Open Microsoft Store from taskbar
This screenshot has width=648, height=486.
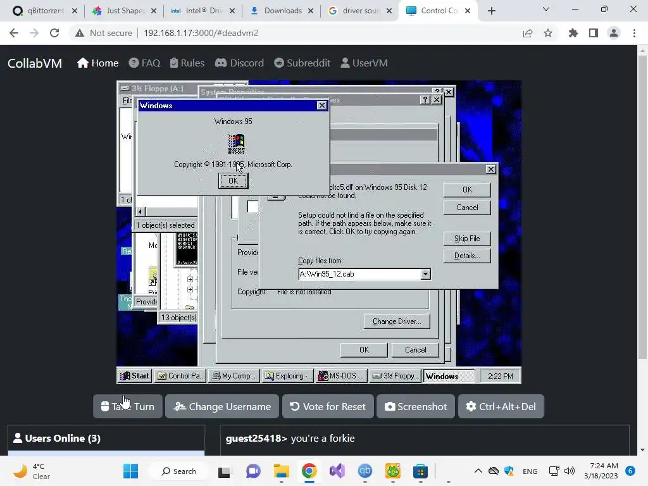coord(420,471)
